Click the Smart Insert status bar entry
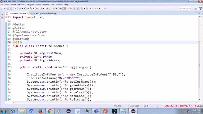The height and width of the screenshot is (114, 203). point(134,106)
